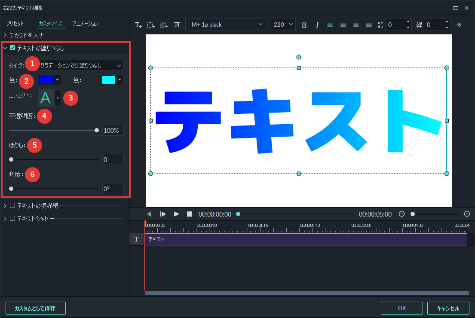Viewport: 475px width, 318px height.
Task: Click the keyframe diamond icon
Action: pyautogui.click(x=459, y=25)
